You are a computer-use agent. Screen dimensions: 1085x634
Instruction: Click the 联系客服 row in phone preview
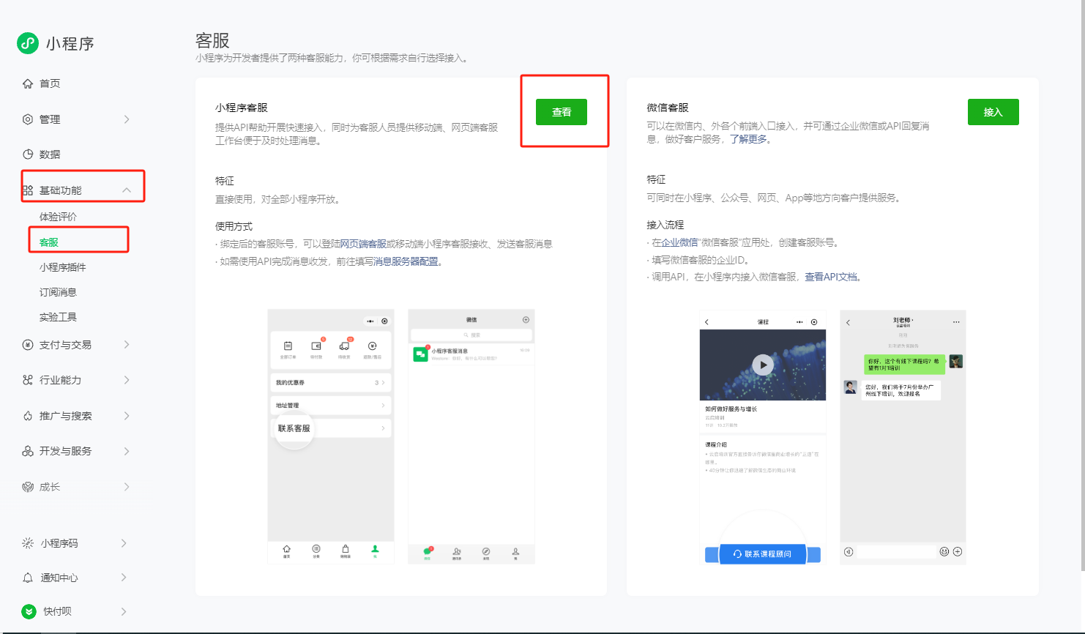330,428
